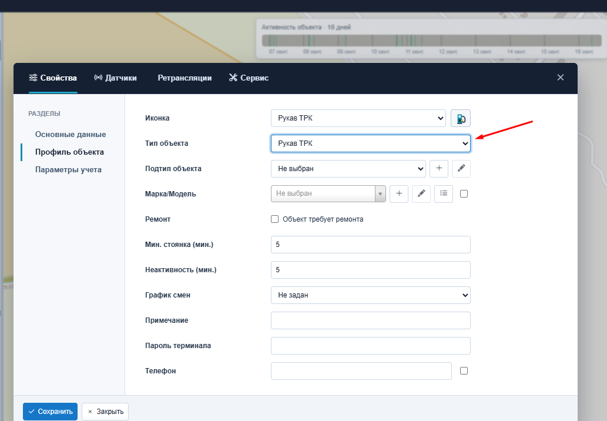The width and height of the screenshot is (607, 421).
Task: Focus the Примечание text field
Action: pyautogui.click(x=371, y=320)
